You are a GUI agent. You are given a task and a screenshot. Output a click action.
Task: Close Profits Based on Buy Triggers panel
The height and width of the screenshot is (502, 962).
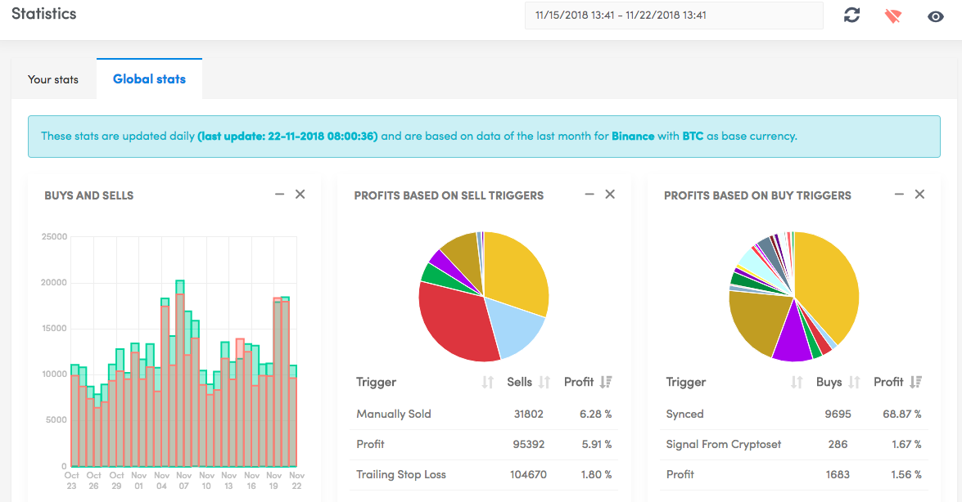919,195
